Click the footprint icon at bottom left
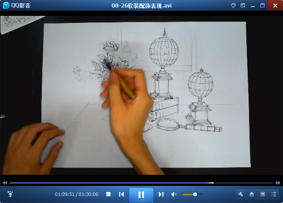283x203 pixels. 11,194
